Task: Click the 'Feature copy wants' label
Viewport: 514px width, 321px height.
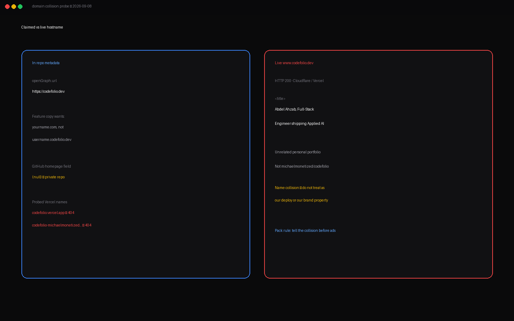Action: [x=48, y=116]
